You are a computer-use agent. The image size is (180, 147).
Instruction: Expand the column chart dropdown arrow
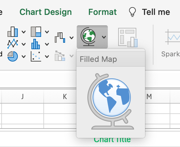pyautogui.click(x=24, y=32)
